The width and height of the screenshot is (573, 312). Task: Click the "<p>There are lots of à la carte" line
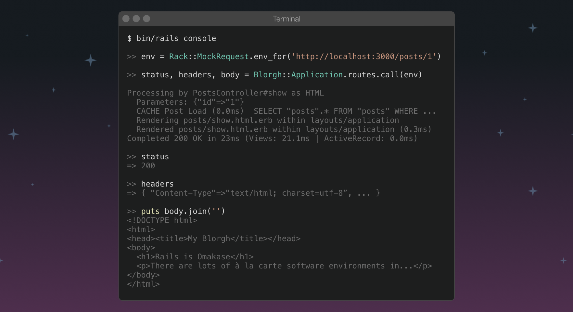click(284, 266)
